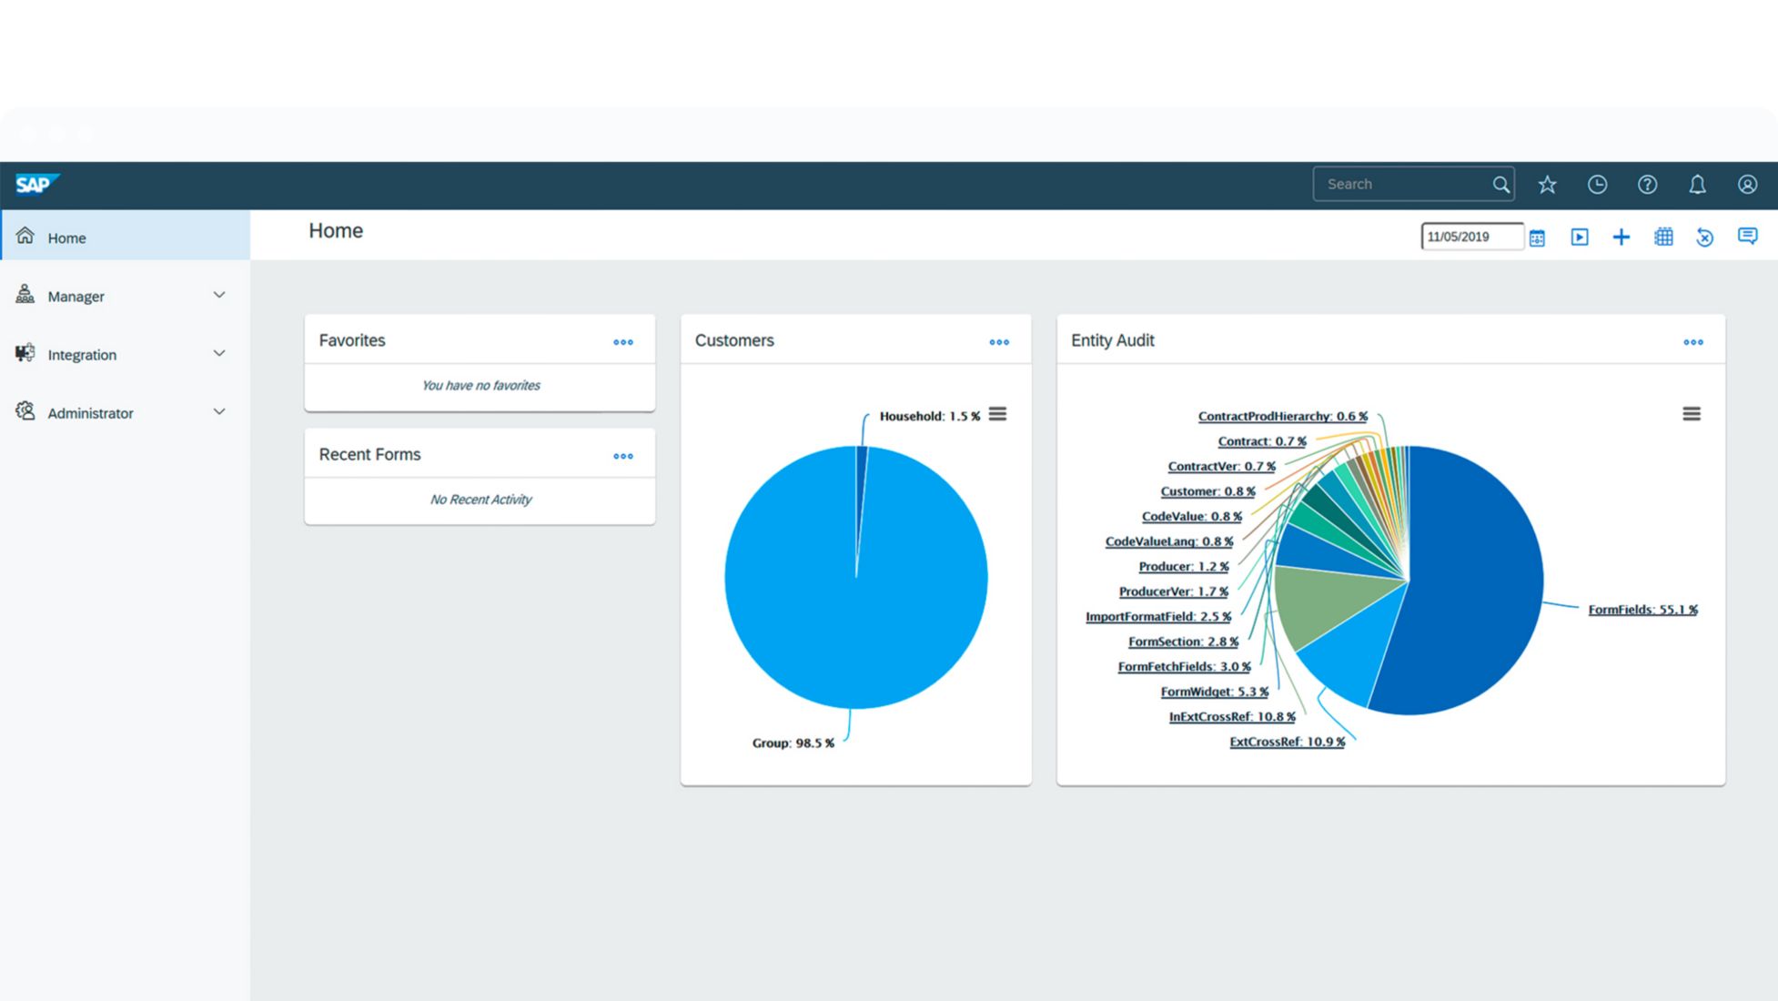Expand the Integration sidebar section
This screenshot has width=1778, height=1001.
(218, 354)
